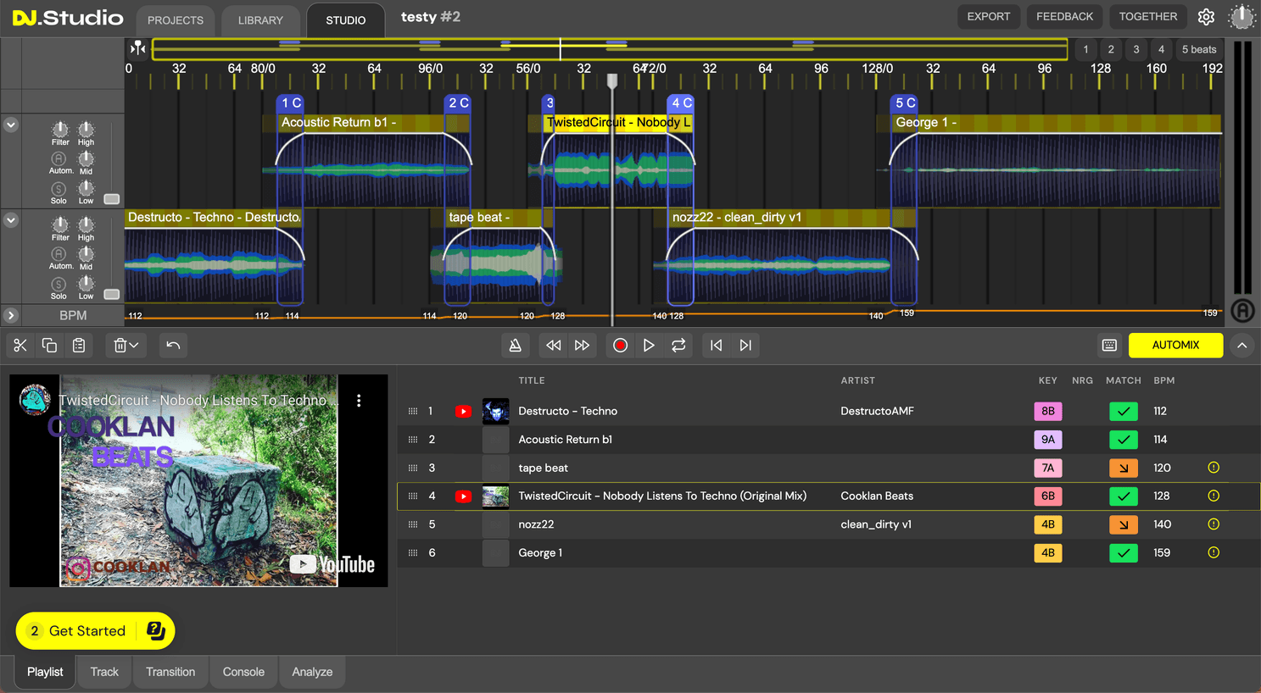This screenshot has width=1261, height=693.
Task: Select the scissors cut tool
Action: [x=20, y=345]
